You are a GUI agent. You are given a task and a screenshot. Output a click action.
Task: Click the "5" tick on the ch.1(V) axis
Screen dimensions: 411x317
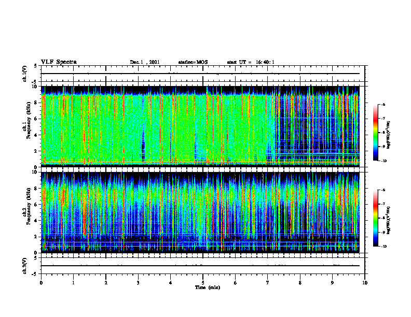coord(35,66)
